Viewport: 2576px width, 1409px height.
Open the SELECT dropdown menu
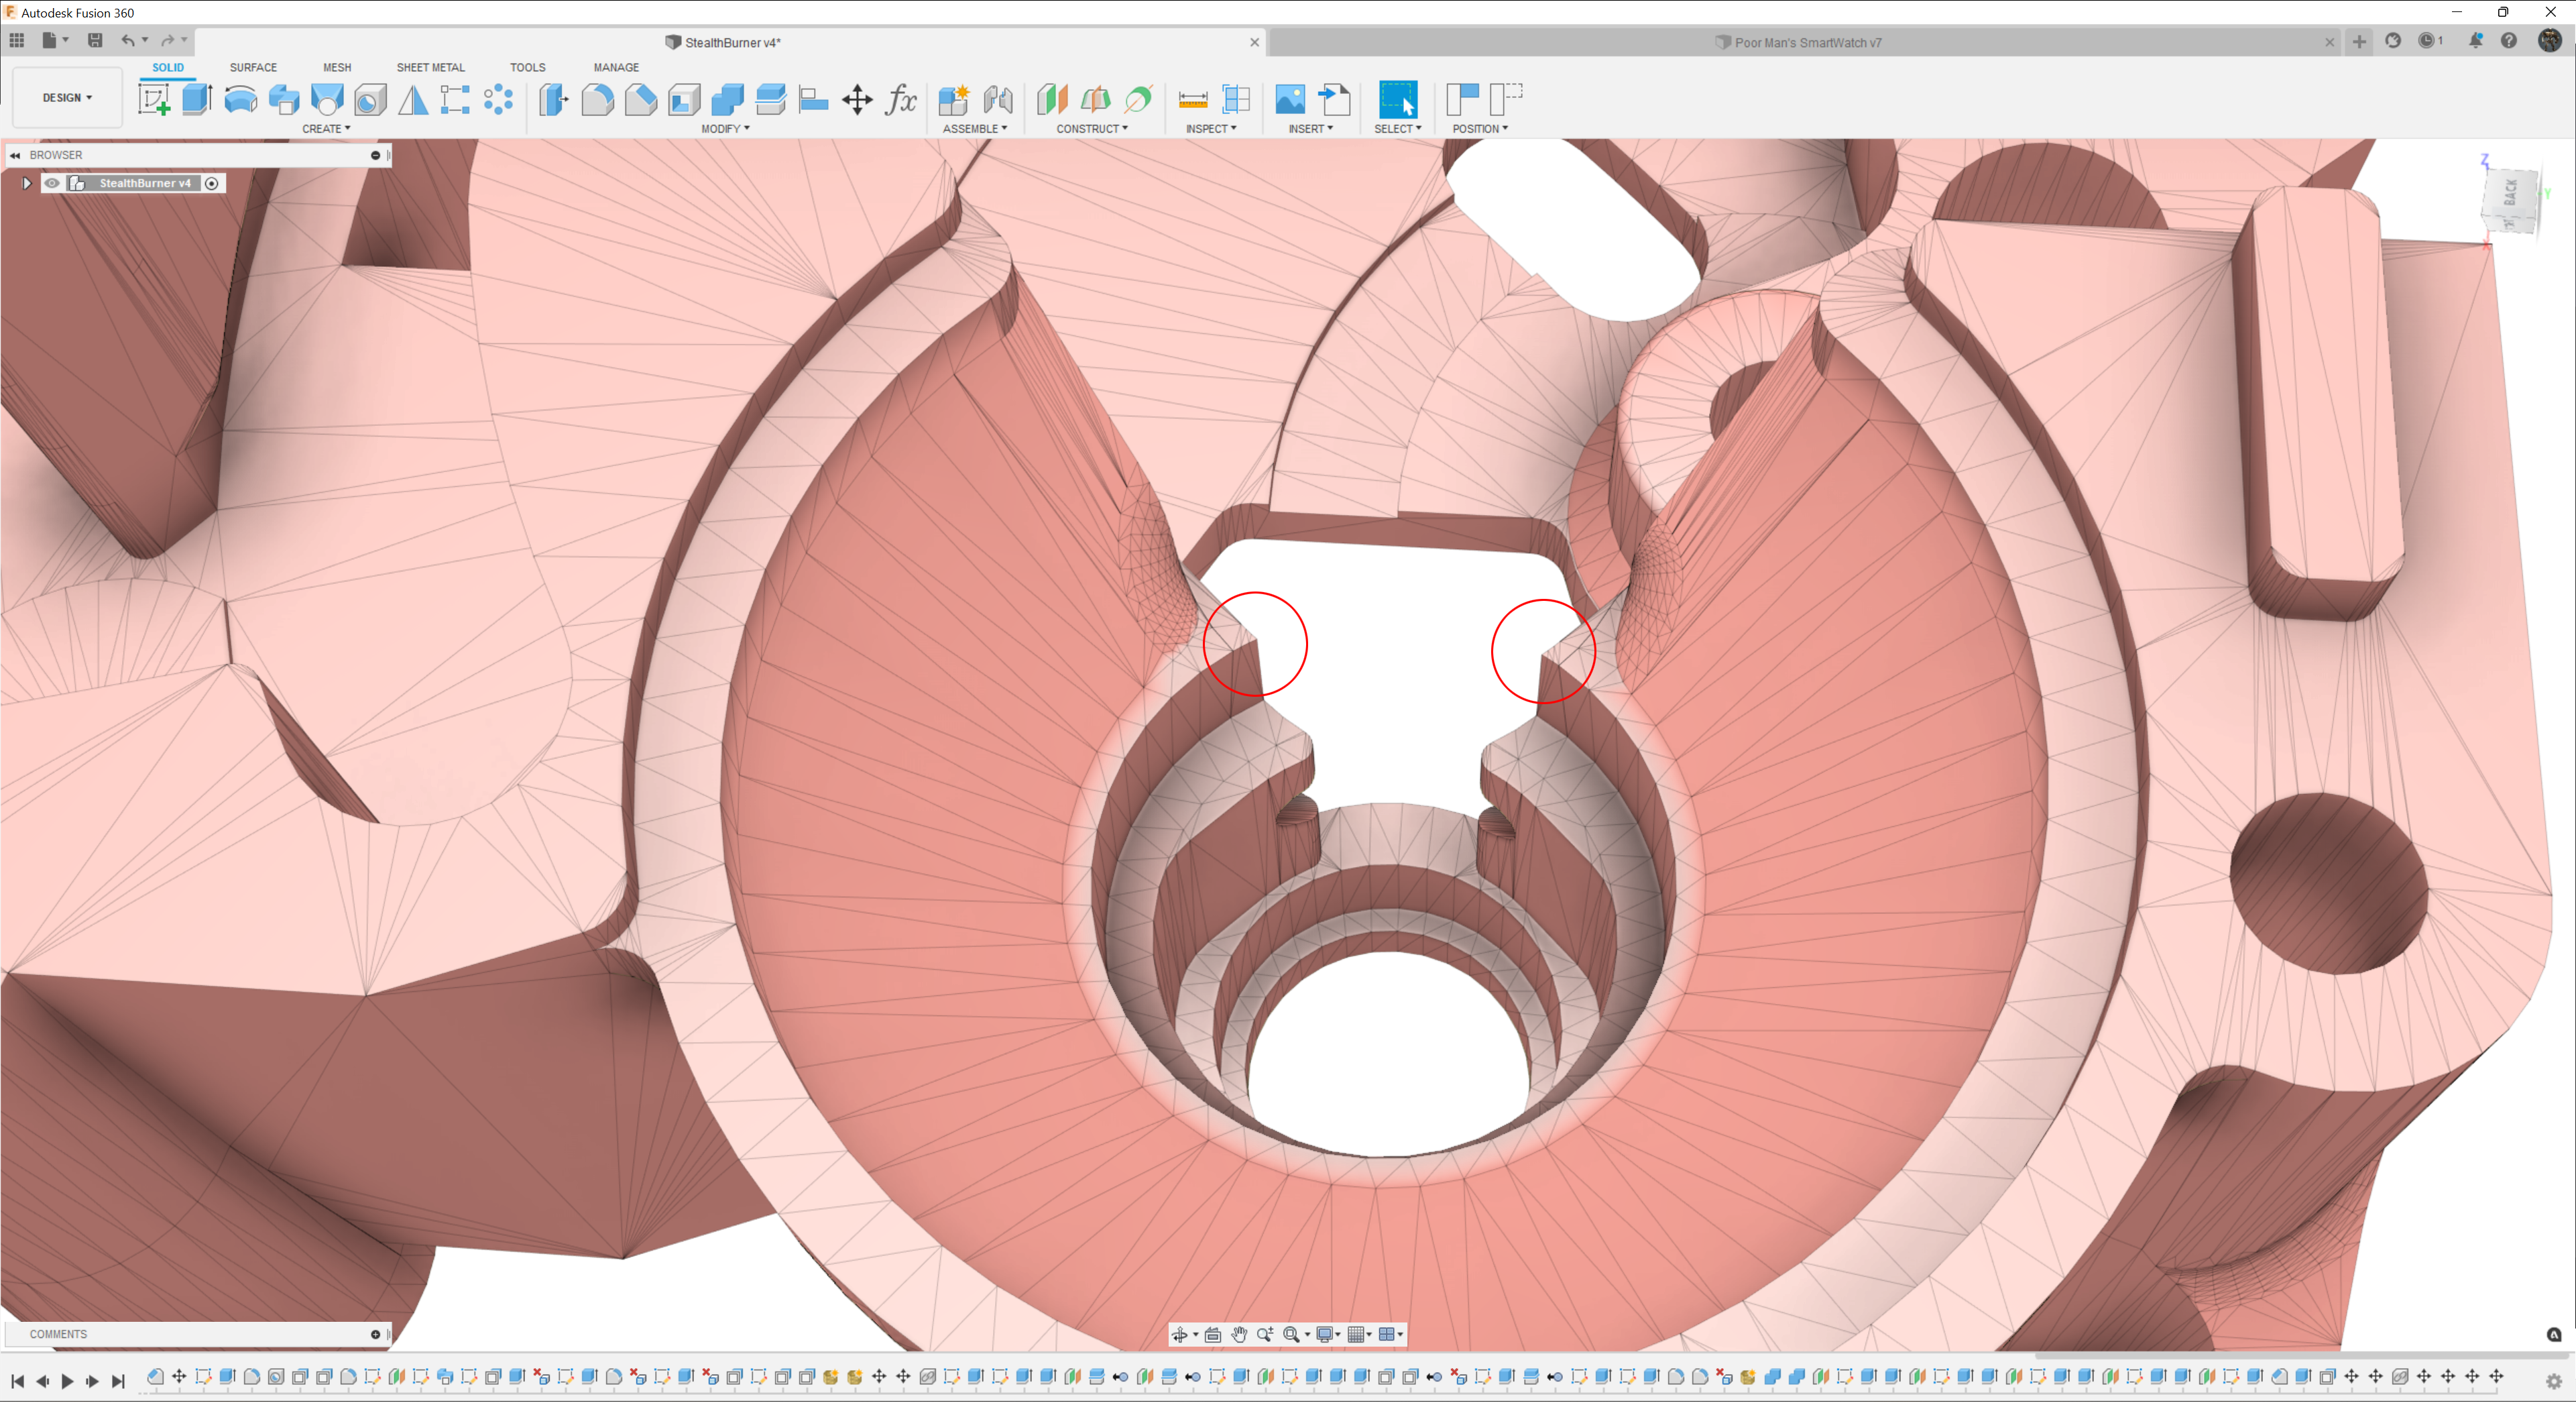1398,129
